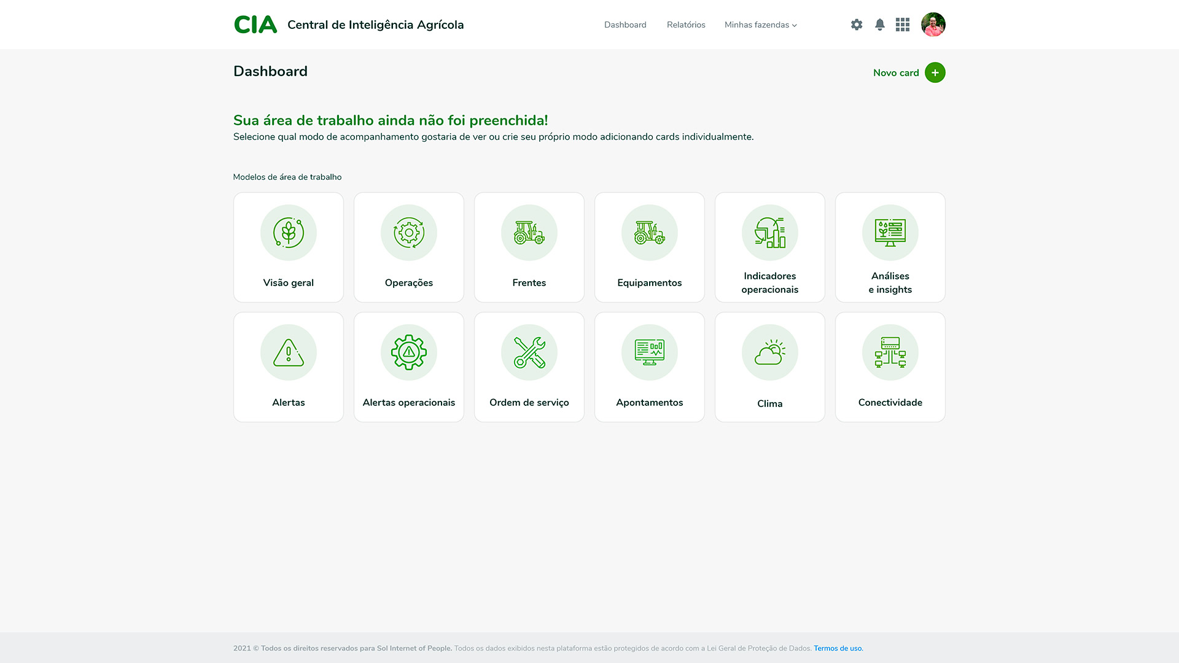Expand the Minhas fazendas dropdown
The width and height of the screenshot is (1179, 663).
[760, 25]
